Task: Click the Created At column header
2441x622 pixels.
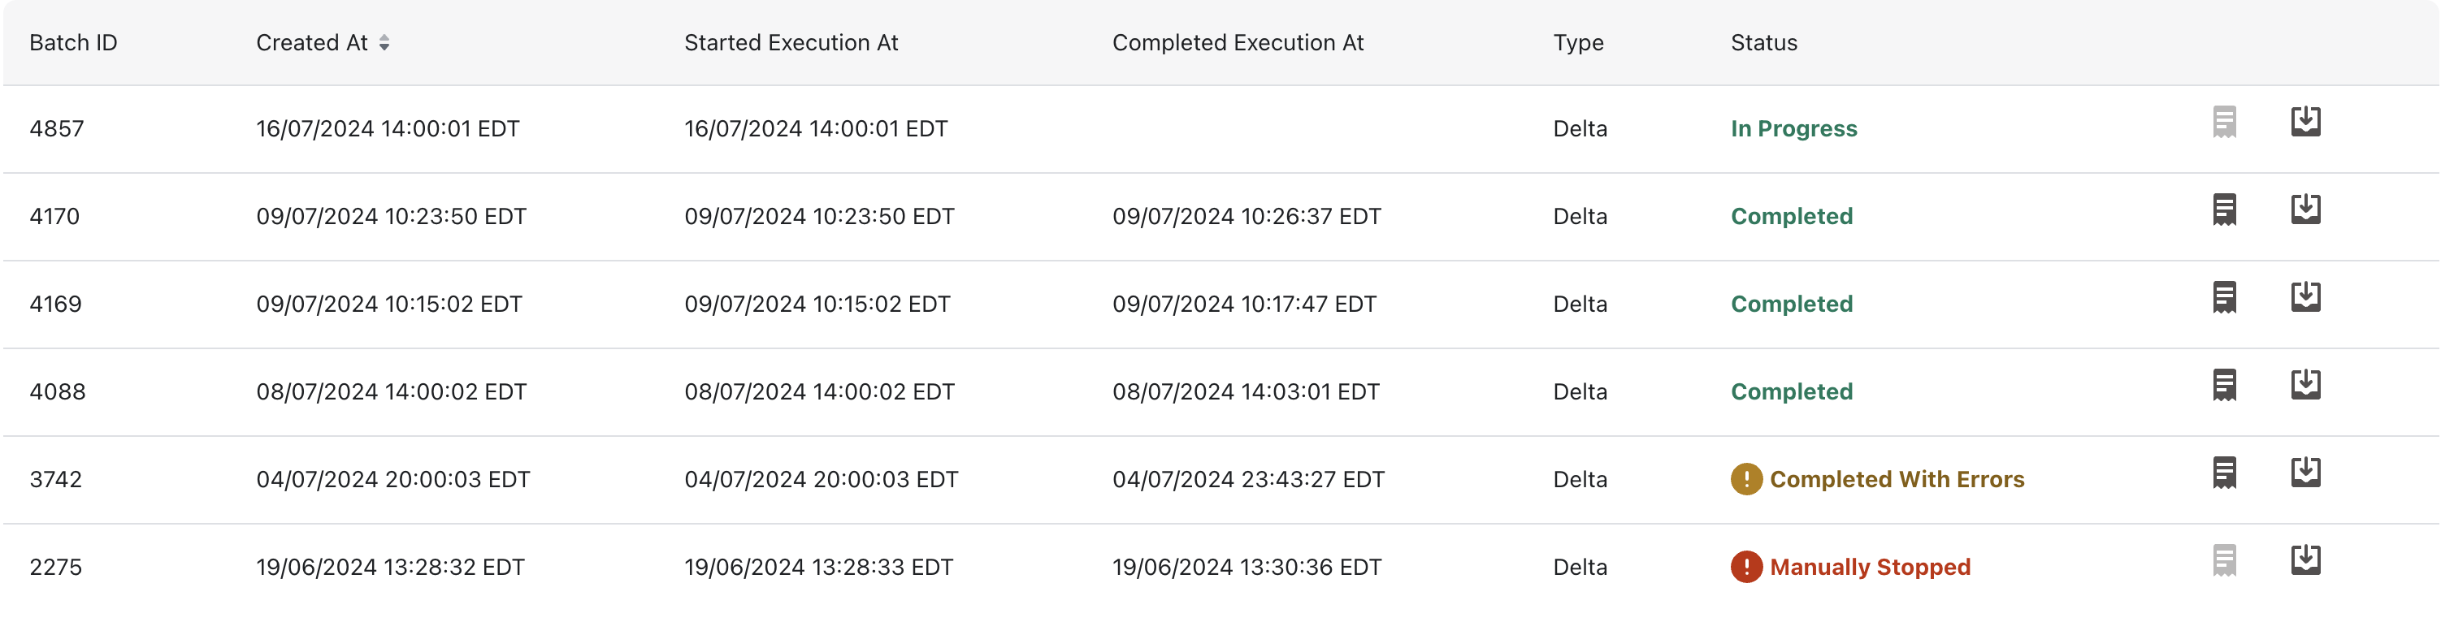Action: point(312,42)
